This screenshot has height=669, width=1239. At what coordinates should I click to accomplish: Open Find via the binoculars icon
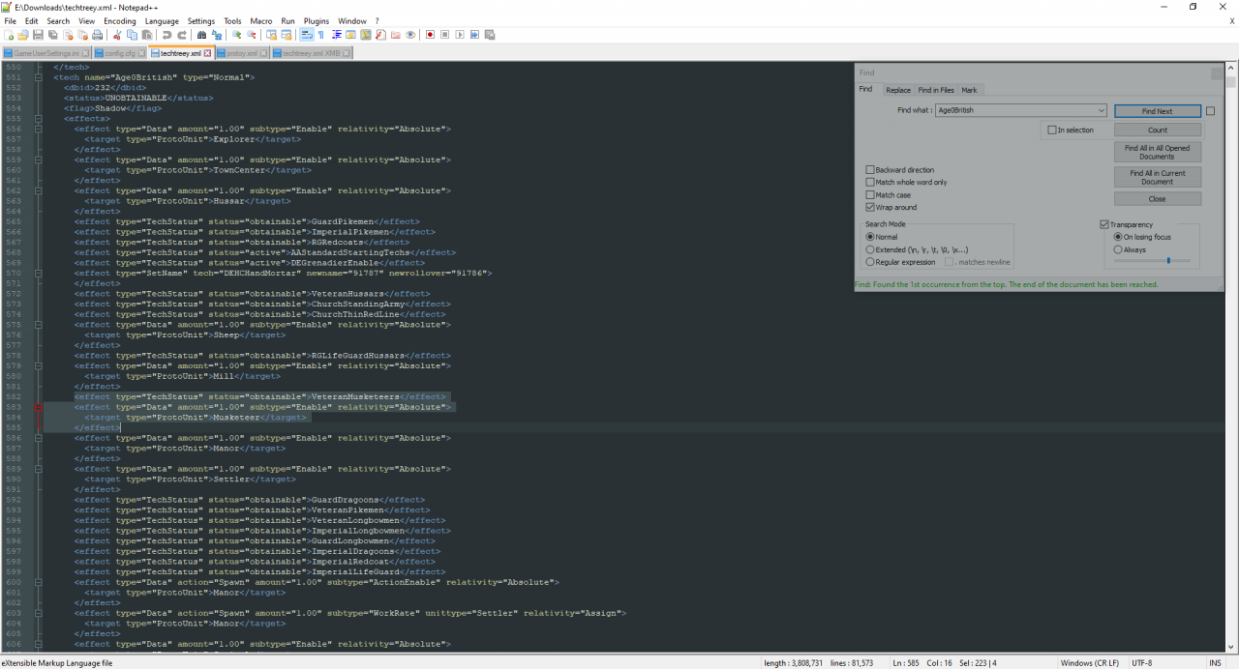(201, 35)
